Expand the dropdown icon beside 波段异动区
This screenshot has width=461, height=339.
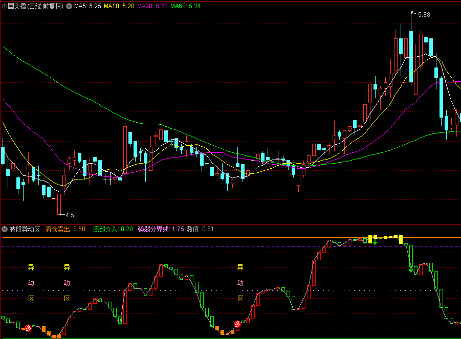tap(5, 229)
